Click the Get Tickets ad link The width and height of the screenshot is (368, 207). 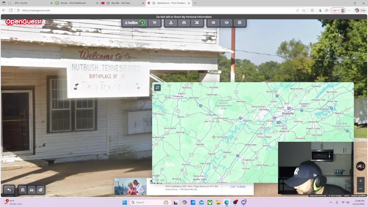[238, 187]
